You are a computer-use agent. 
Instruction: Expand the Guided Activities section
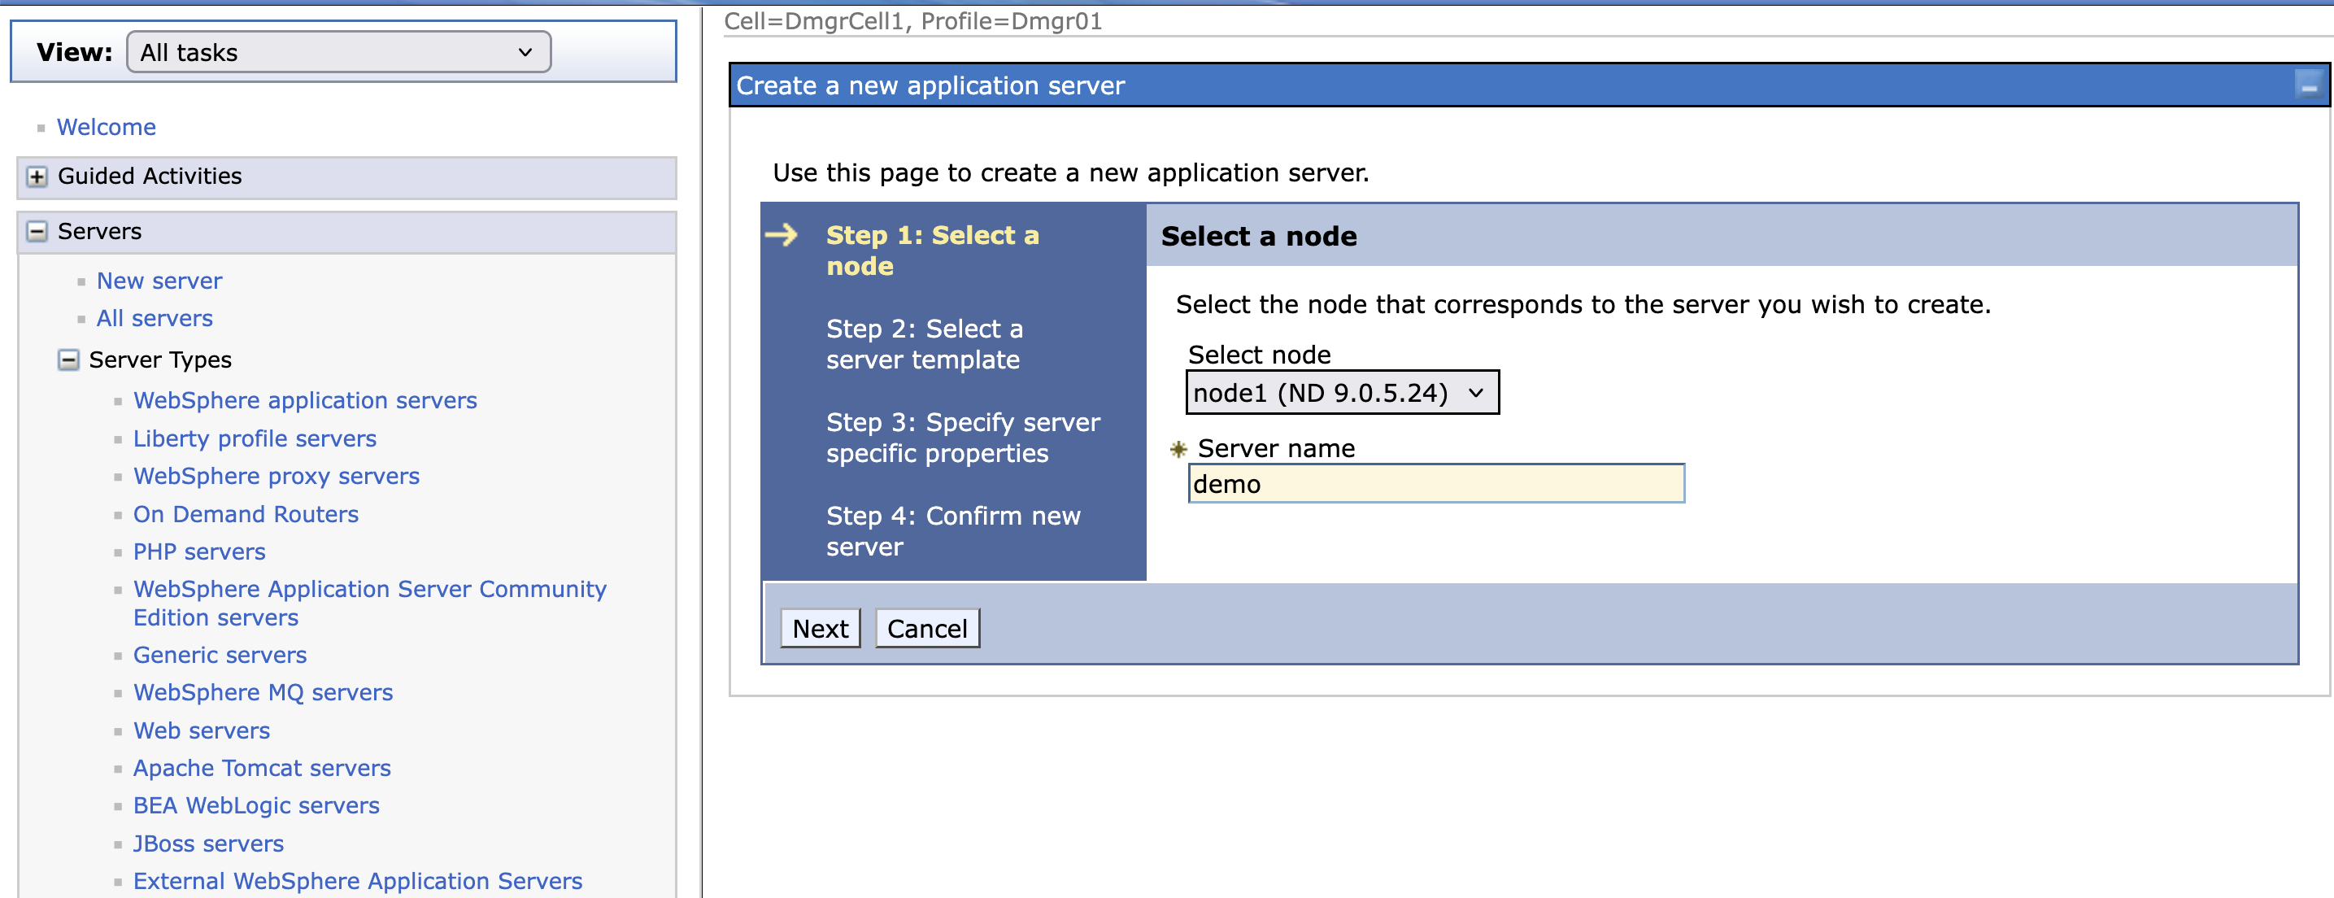coord(37,177)
